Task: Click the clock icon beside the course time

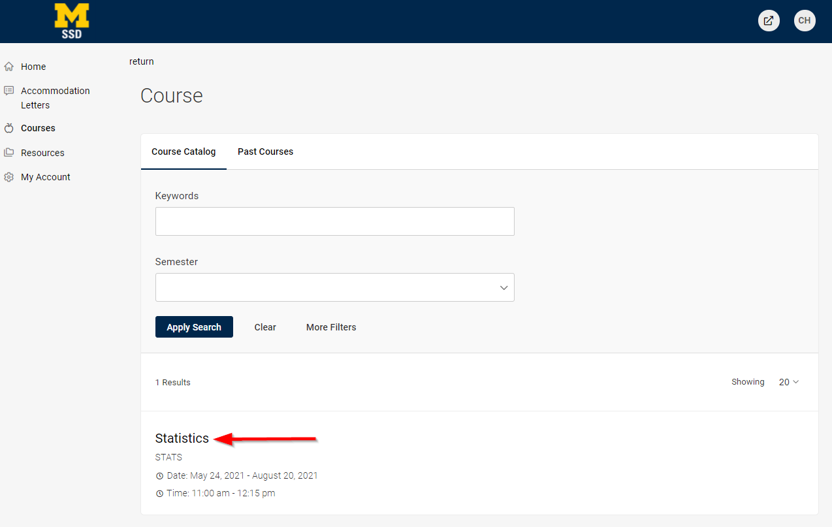Action: pyautogui.click(x=159, y=493)
